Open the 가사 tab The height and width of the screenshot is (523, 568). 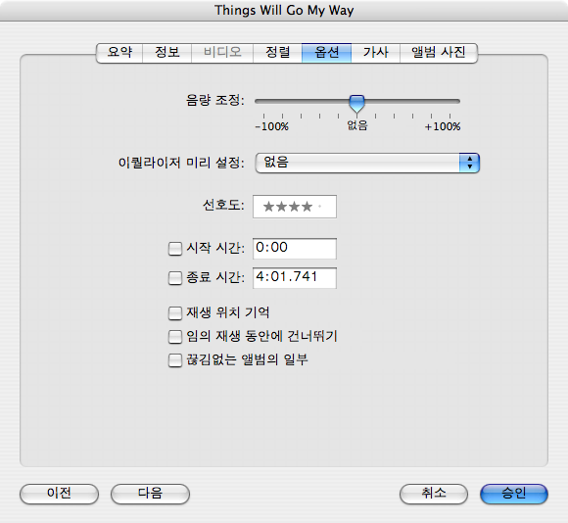coord(376,53)
